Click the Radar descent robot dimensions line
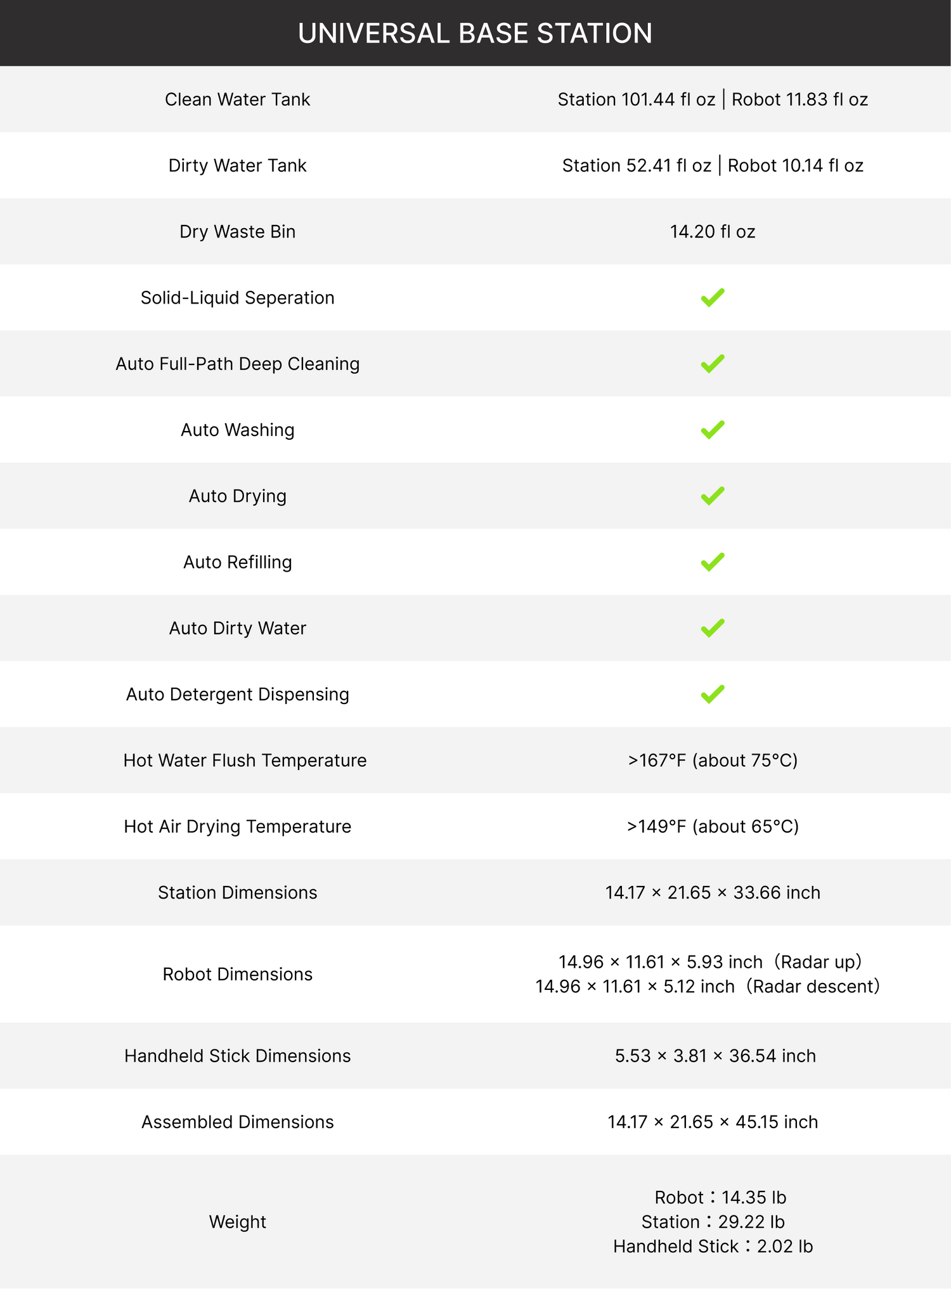Image resolution: width=951 pixels, height=1289 pixels. coord(708,986)
